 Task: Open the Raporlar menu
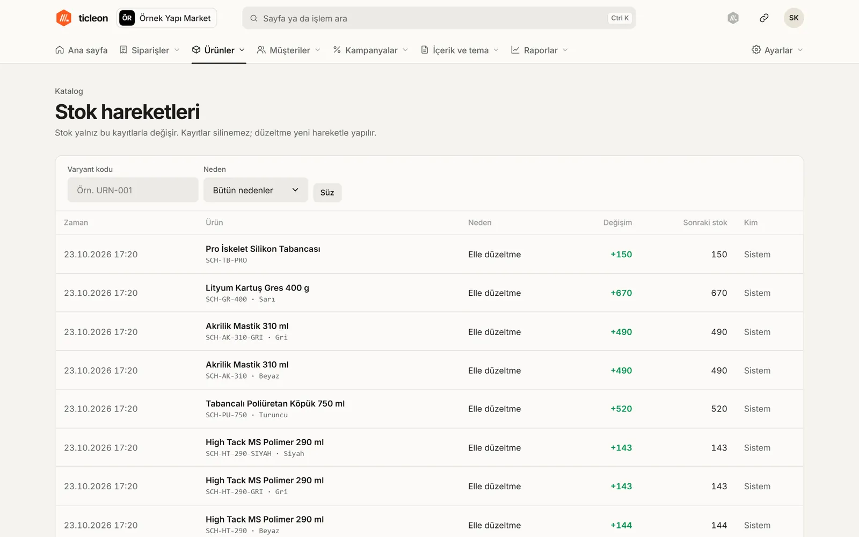[540, 50]
